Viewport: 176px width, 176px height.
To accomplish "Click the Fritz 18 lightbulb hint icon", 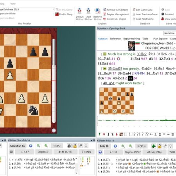I will 171,146.
